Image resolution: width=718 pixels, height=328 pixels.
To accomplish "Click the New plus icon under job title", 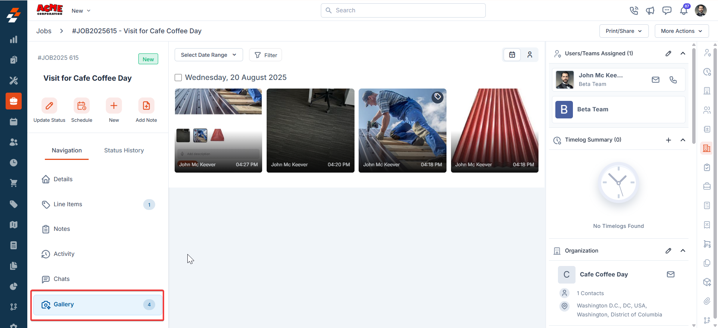I will click(x=114, y=106).
